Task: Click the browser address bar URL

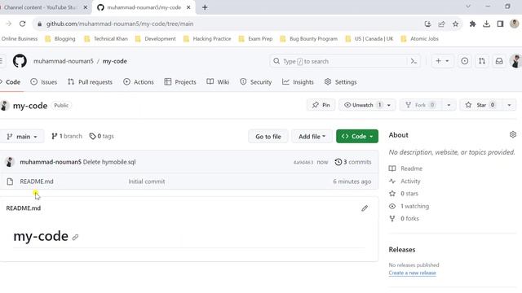Action: pos(120,24)
